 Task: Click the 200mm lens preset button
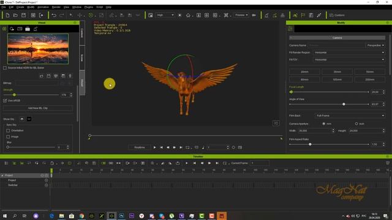pyautogui.click(x=370, y=79)
